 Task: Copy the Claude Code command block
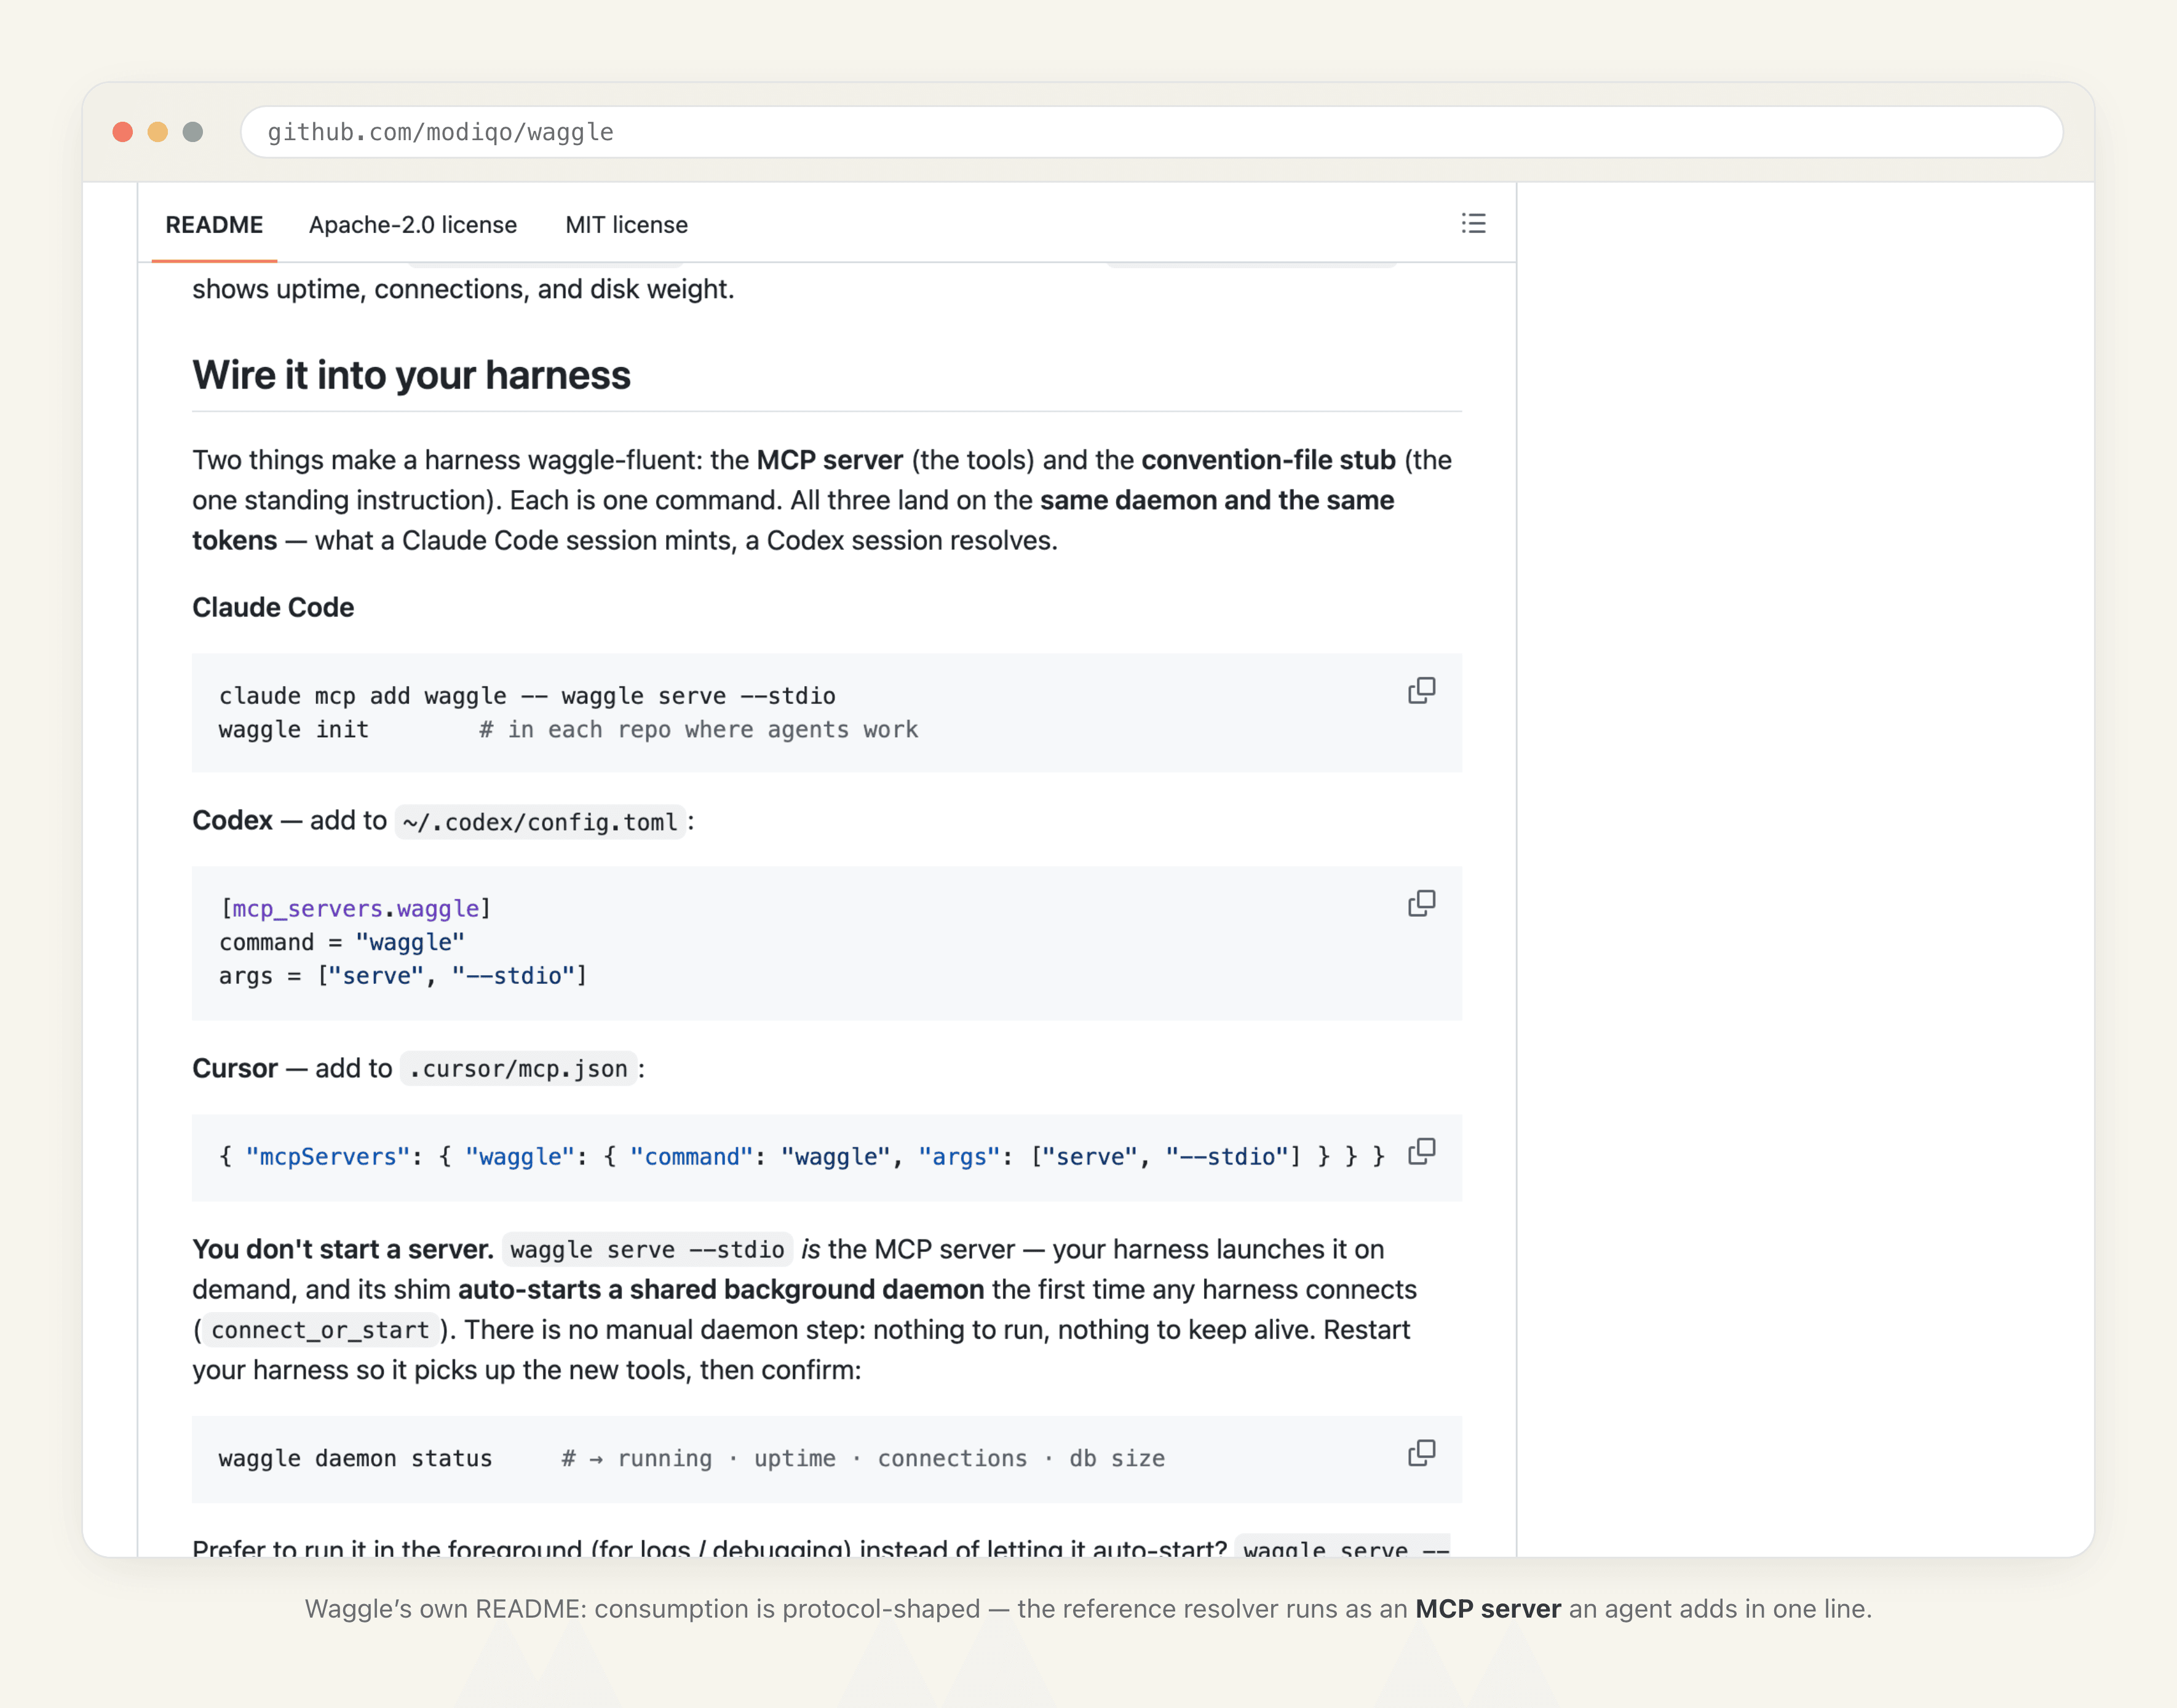[1421, 691]
